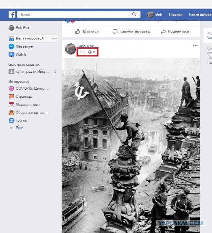Click the 11 ч. post timestamp
This screenshot has height=233, width=212.
point(82,52)
